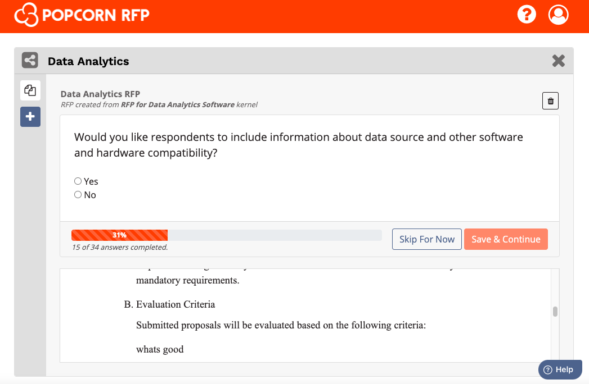Select the Yes radio option
589x384 pixels.
point(78,181)
